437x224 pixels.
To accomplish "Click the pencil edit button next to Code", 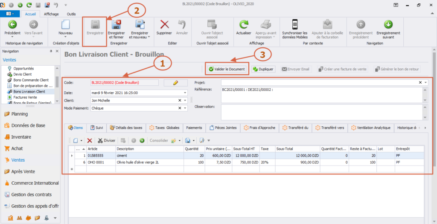I will coord(175,82).
